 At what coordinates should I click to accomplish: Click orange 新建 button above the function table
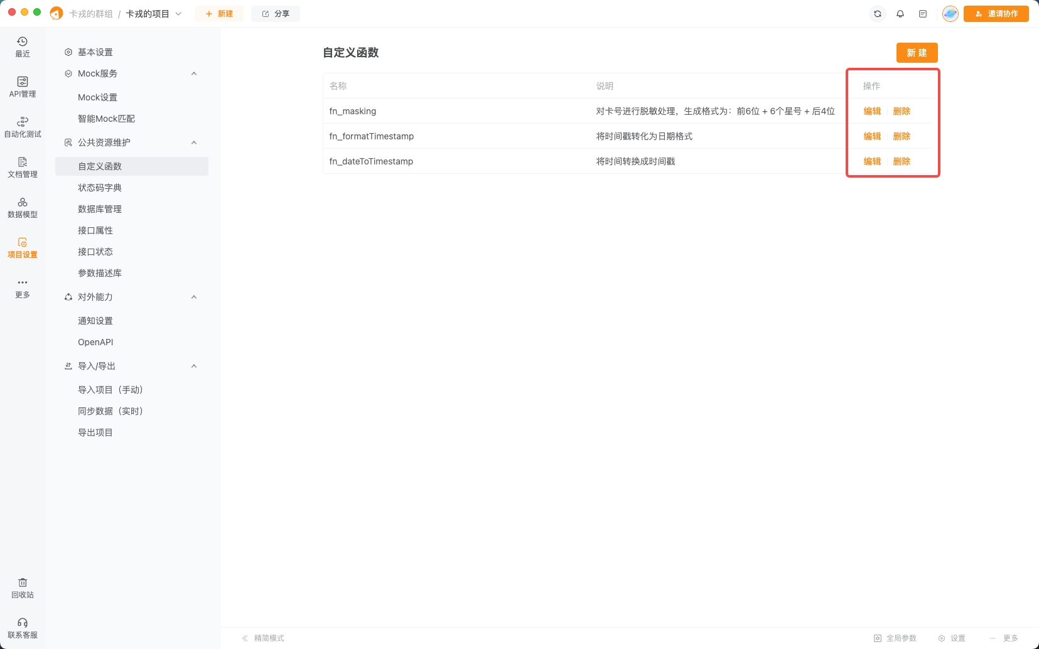tap(917, 53)
